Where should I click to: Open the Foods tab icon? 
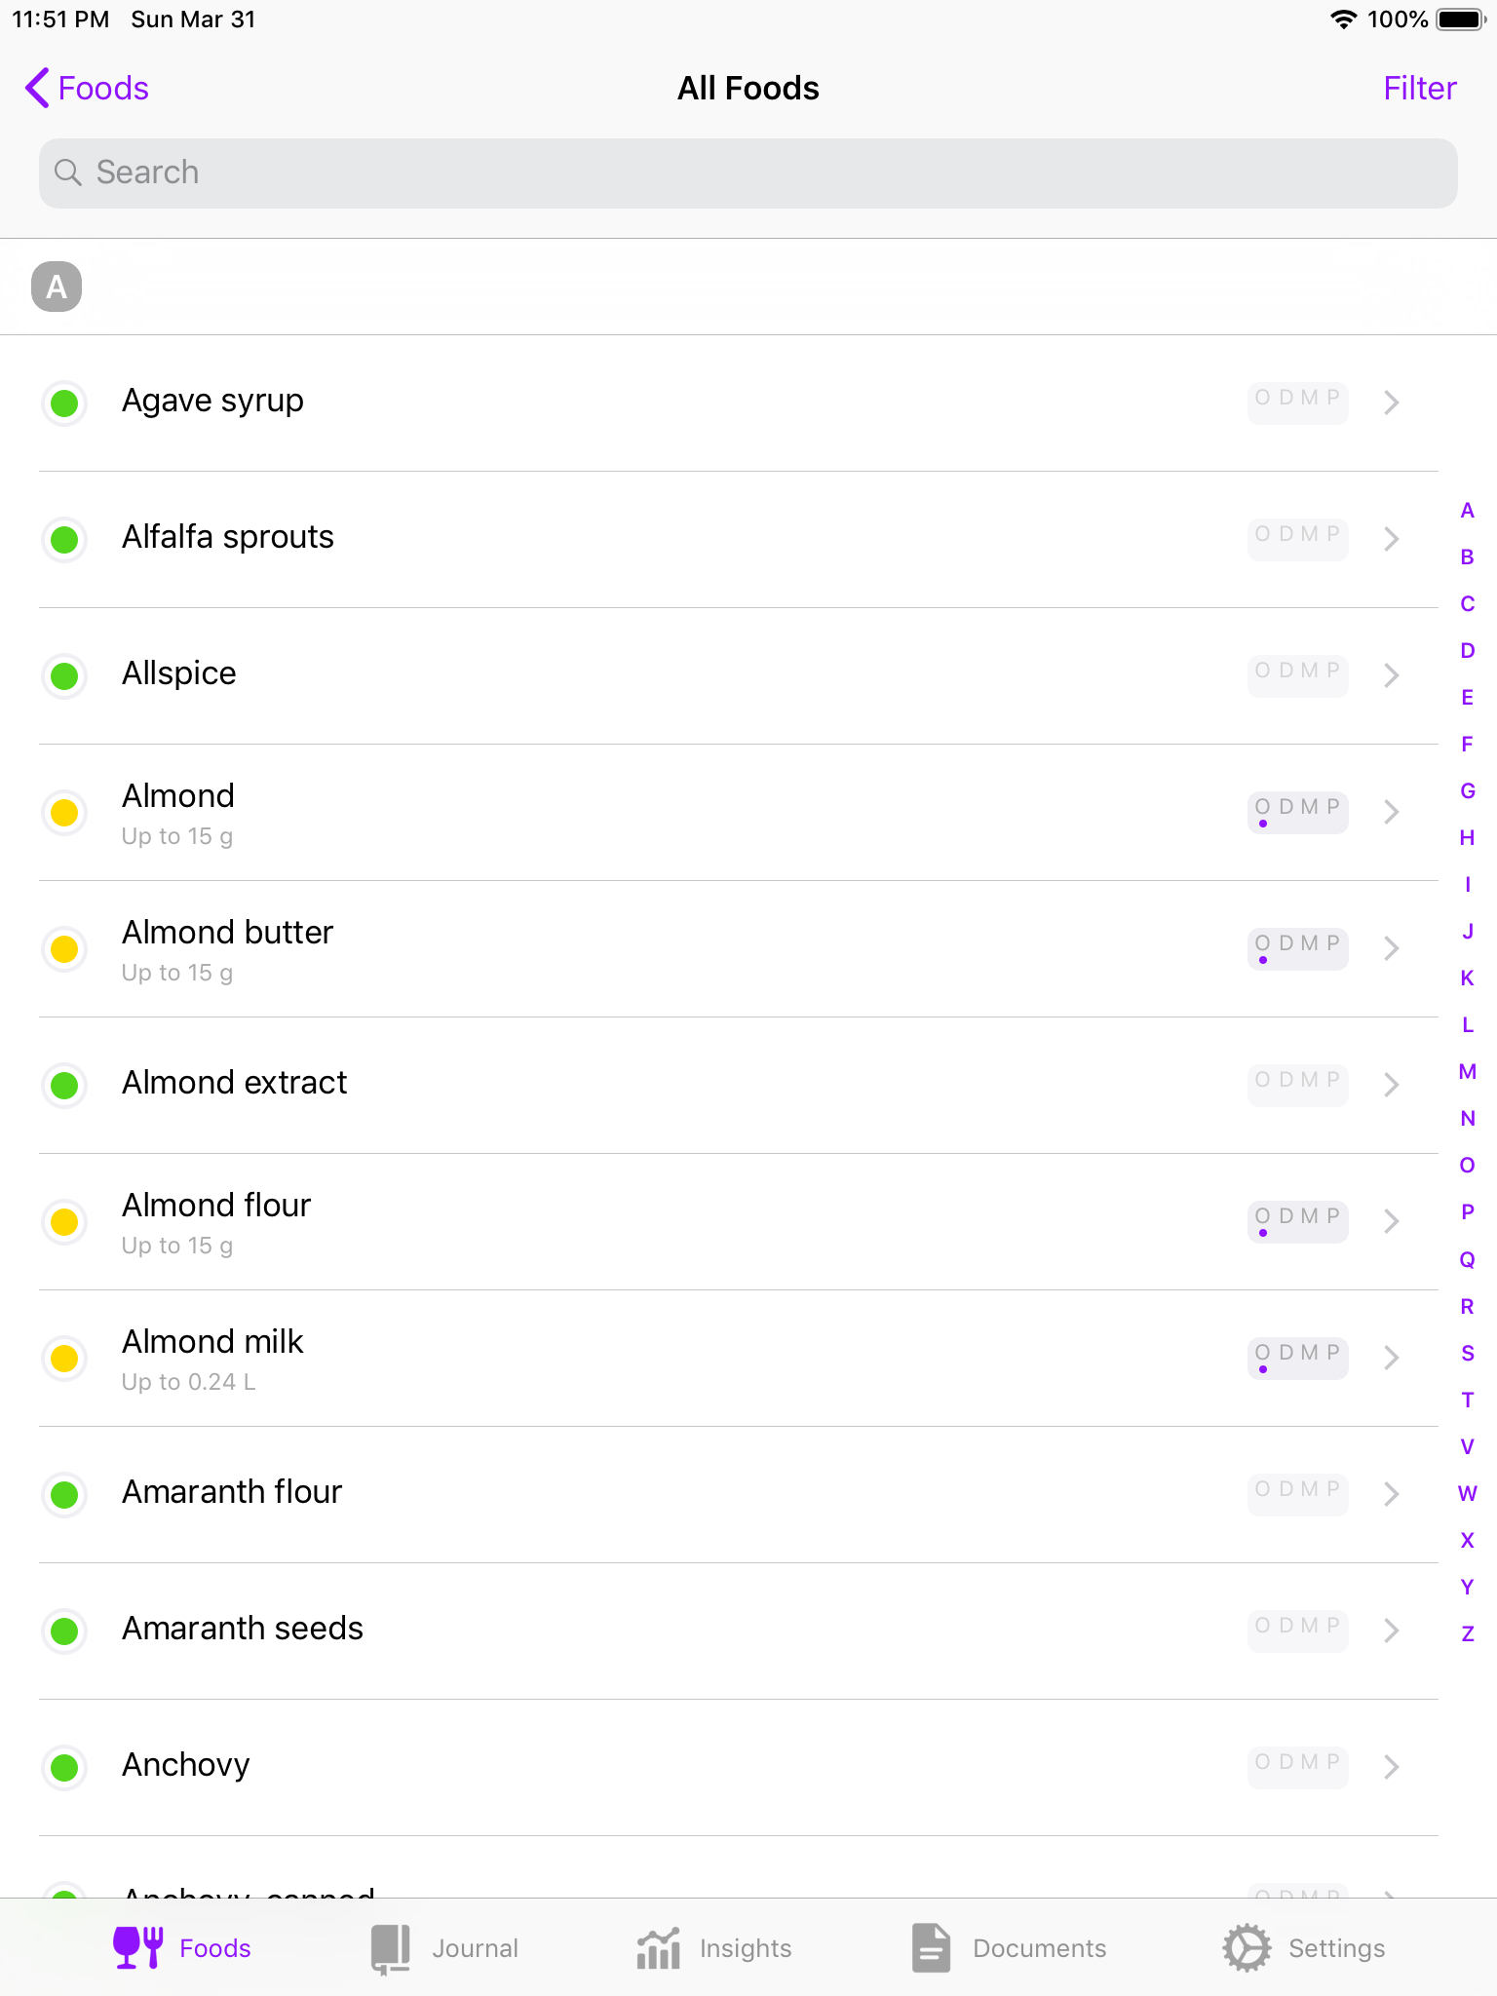click(137, 1947)
